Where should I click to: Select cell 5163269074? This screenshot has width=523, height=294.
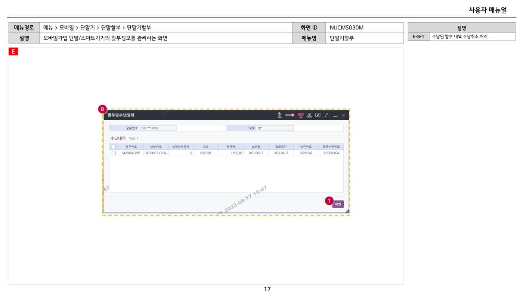331,153
